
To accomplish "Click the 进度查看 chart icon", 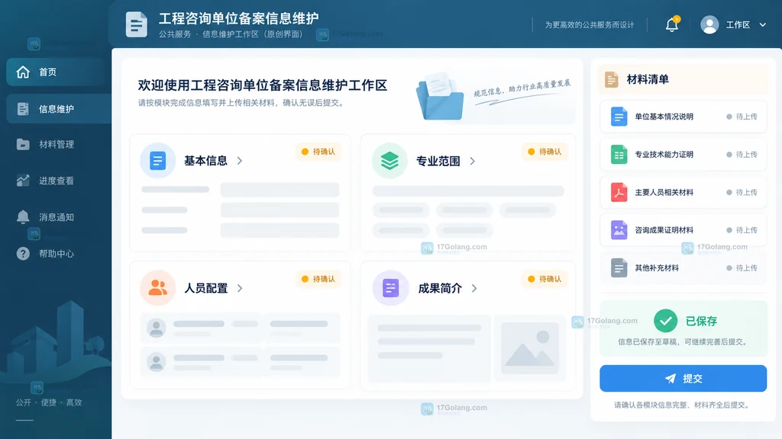I will click(x=23, y=180).
